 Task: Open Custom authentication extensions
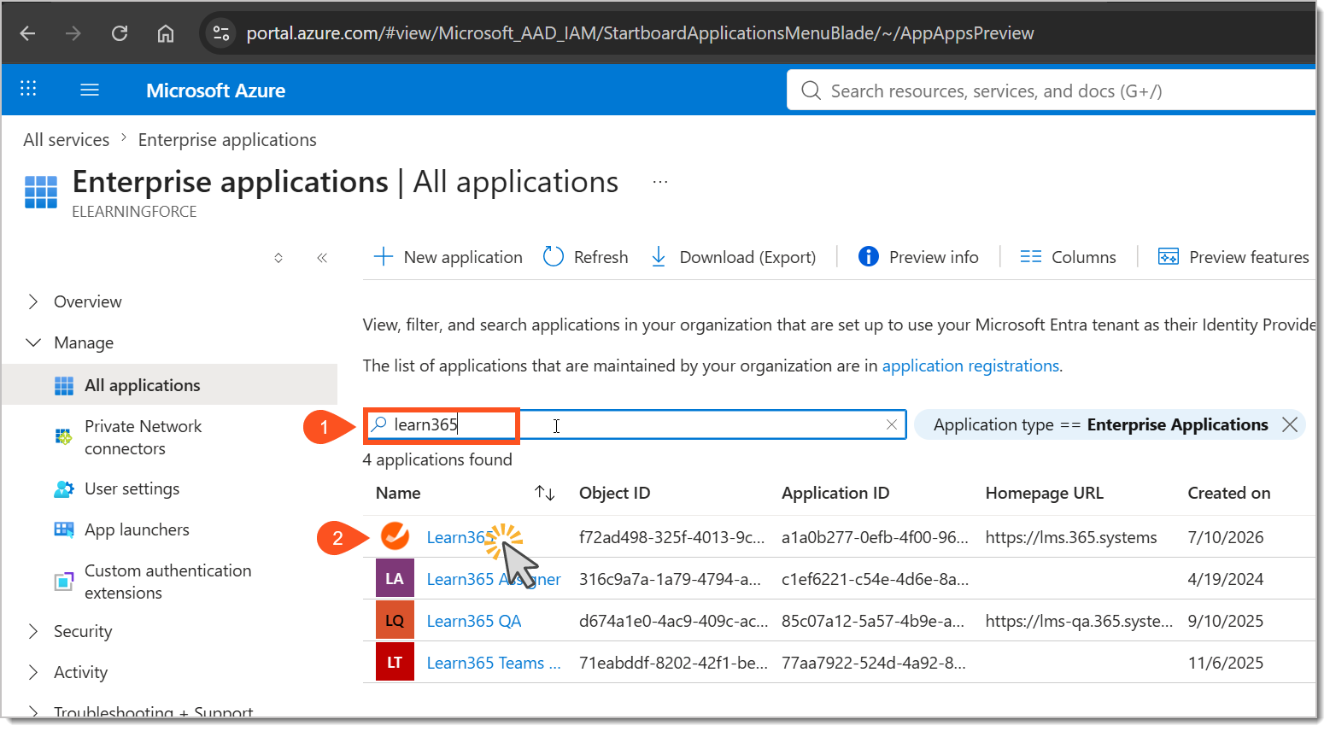[x=167, y=582]
